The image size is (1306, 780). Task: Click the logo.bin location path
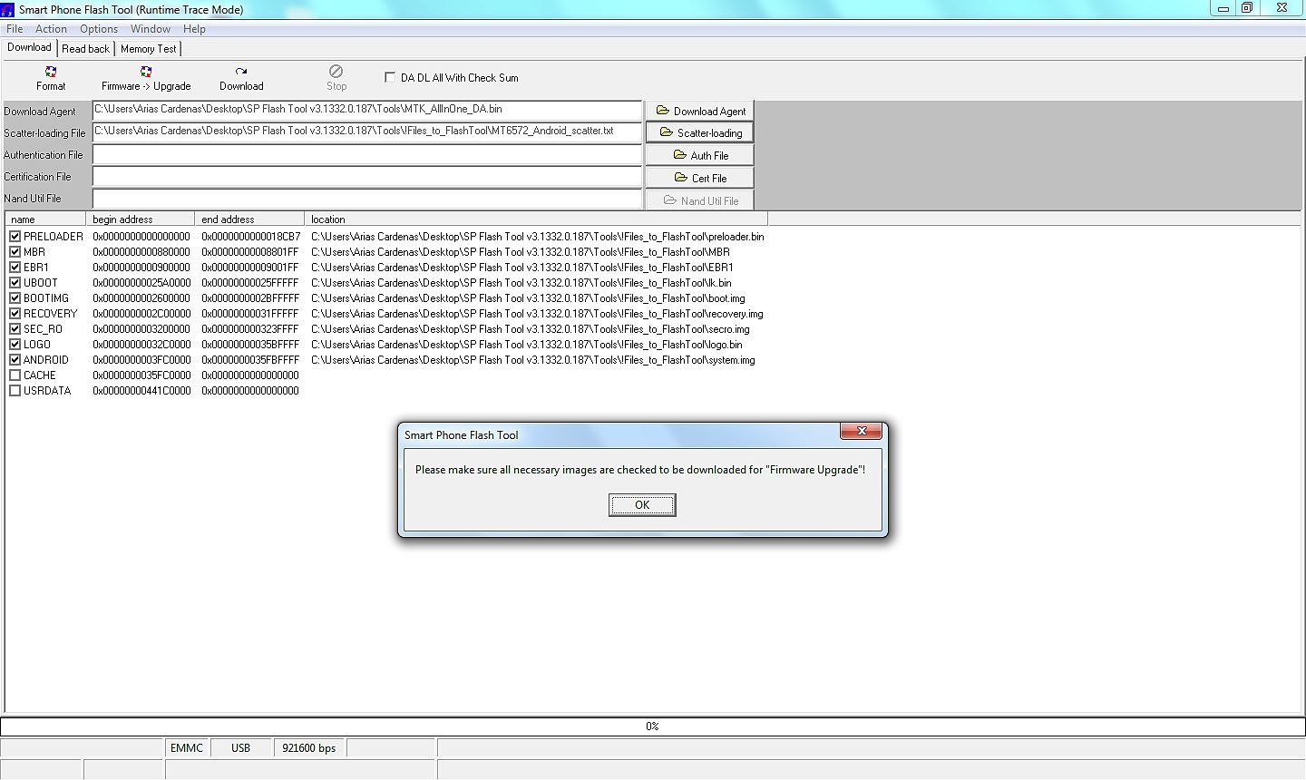point(526,345)
